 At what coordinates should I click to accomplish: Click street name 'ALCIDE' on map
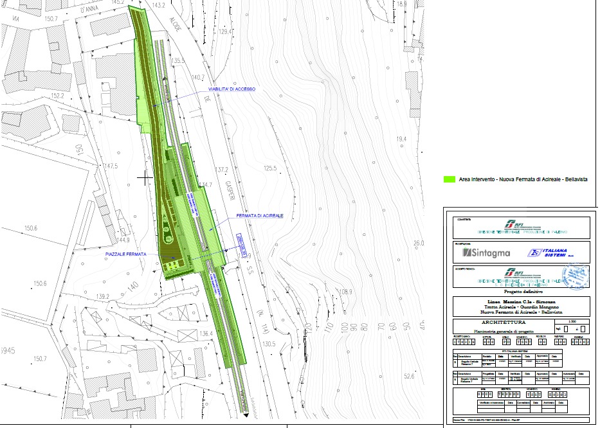174,24
